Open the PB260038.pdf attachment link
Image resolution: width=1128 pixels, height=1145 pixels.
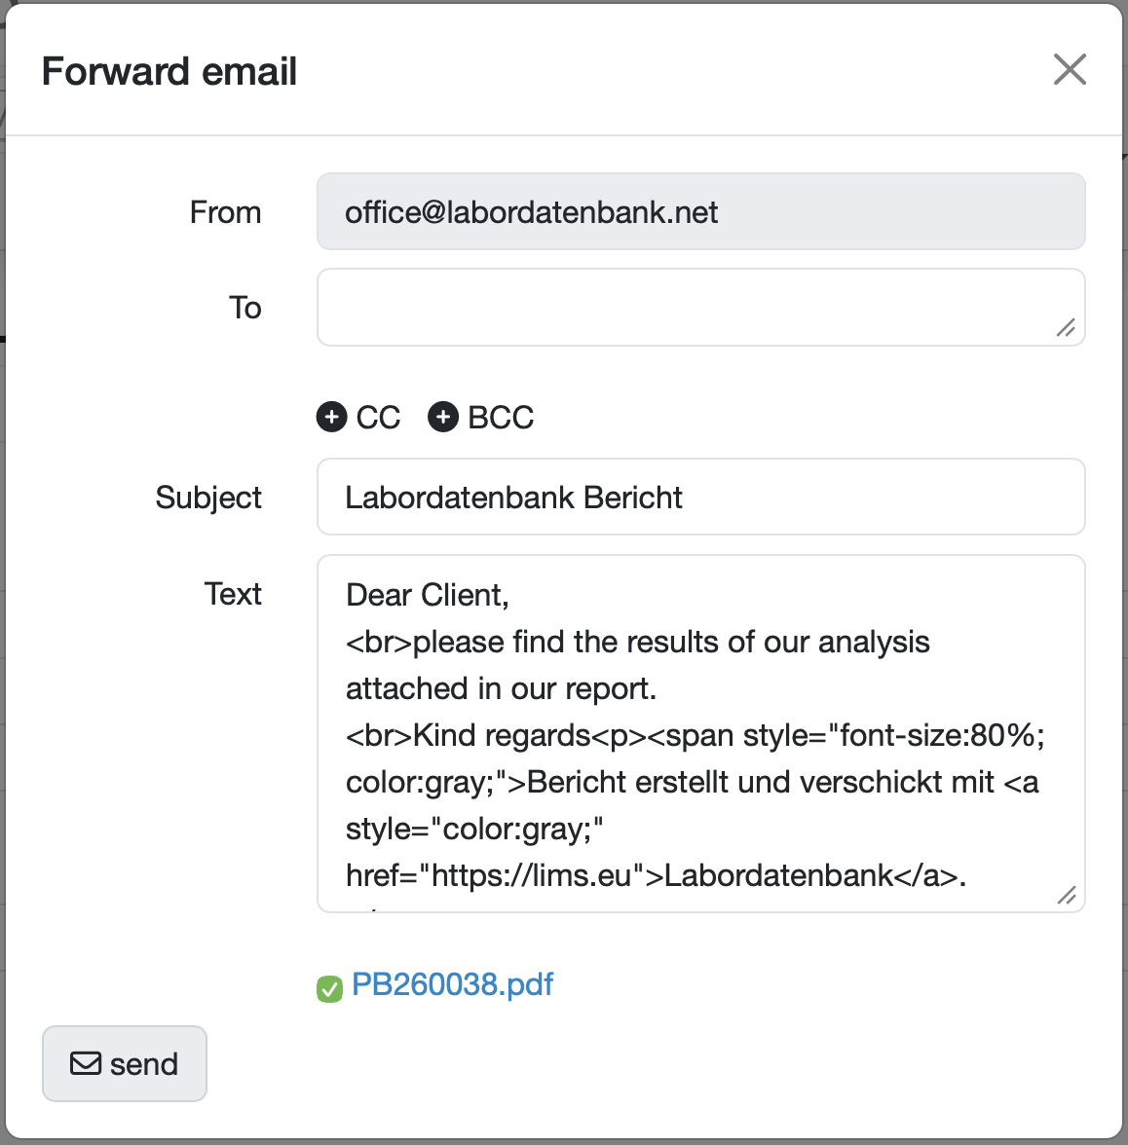452,984
